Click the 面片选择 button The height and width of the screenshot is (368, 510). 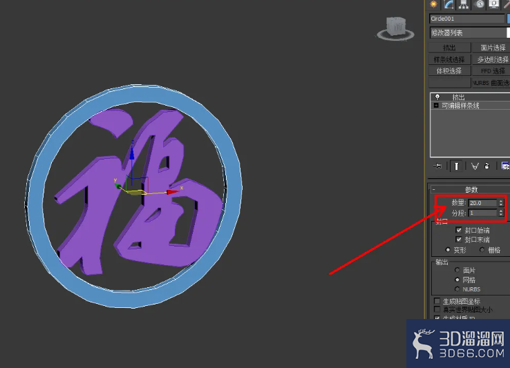click(491, 48)
